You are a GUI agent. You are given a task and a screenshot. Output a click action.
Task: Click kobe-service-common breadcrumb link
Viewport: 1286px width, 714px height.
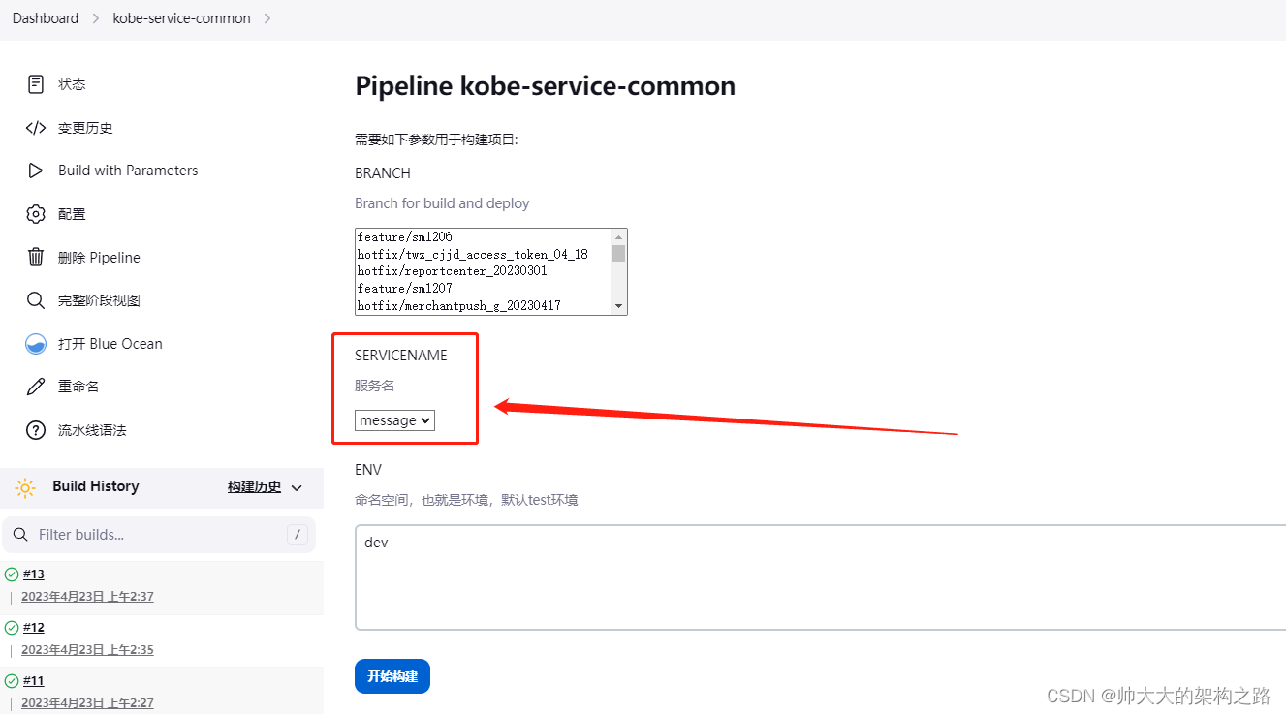(181, 18)
